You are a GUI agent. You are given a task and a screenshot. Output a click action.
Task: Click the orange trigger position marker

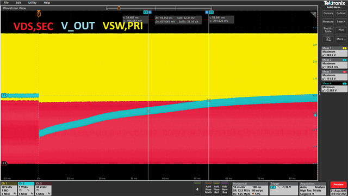point(39,14)
